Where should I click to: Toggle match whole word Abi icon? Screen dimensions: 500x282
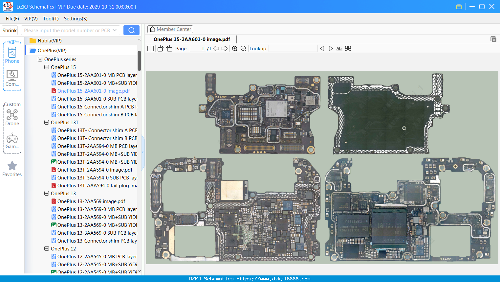click(x=339, y=49)
